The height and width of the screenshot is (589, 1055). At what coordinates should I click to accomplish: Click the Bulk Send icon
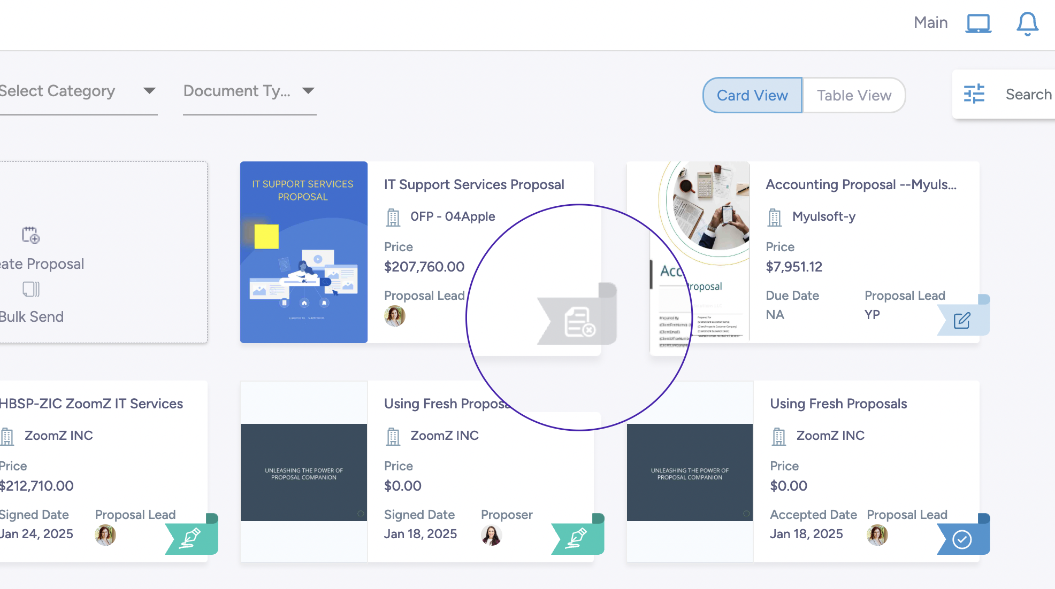pos(30,289)
